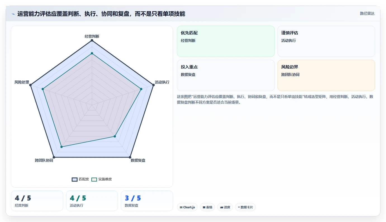Viewport: 386px width, 222px height.
Task: Select the 数据卡片 tag chip
Action: [245, 207]
